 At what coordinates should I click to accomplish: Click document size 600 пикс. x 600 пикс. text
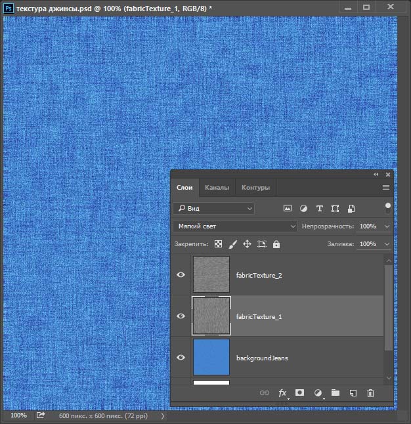click(103, 415)
